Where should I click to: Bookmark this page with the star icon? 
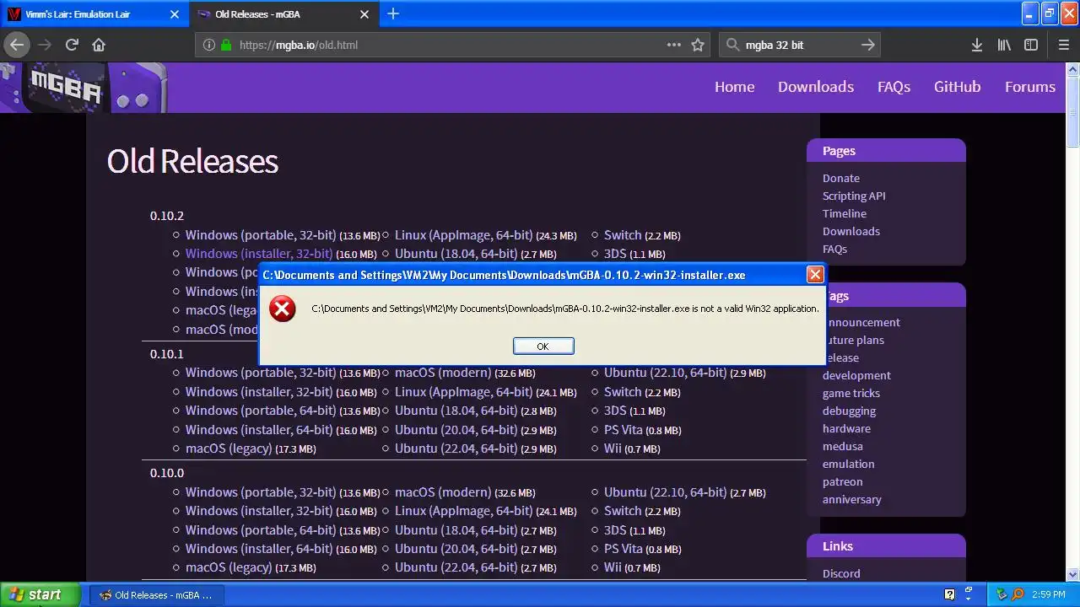(x=698, y=45)
